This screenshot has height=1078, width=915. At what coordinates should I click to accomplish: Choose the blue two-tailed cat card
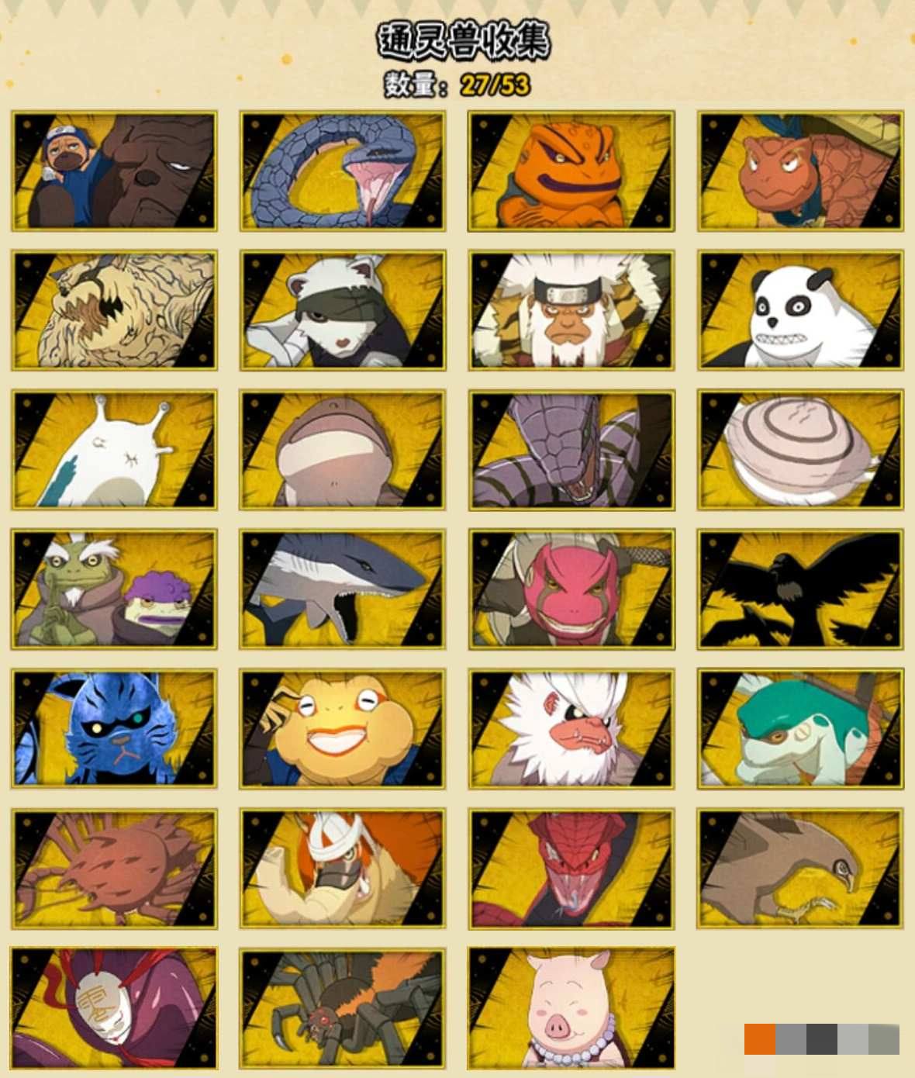pos(114,729)
